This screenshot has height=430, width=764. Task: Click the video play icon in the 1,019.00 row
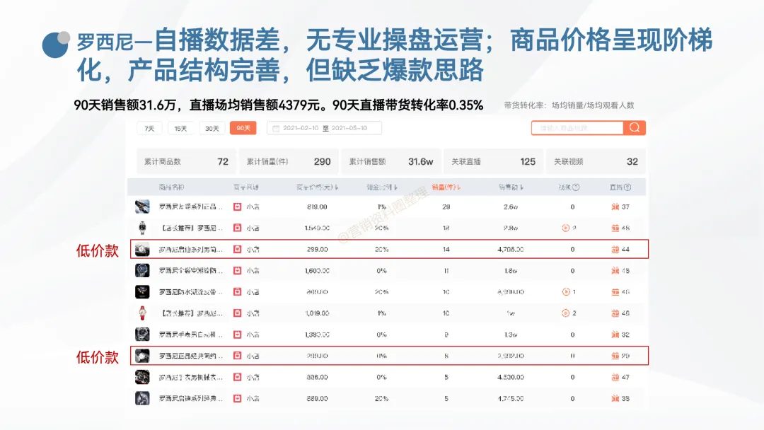[x=566, y=313]
